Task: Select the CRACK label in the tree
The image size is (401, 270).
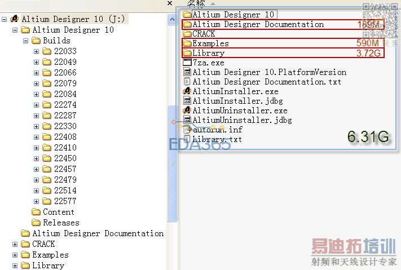Action: [x=43, y=244]
